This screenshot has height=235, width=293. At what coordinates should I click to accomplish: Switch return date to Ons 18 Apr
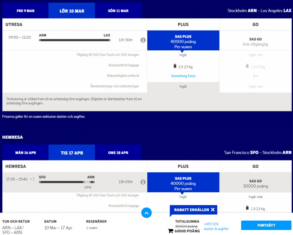tap(118, 153)
